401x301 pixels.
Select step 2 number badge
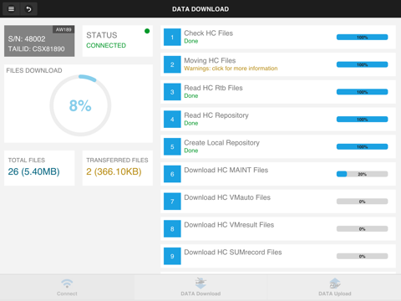(172, 64)
